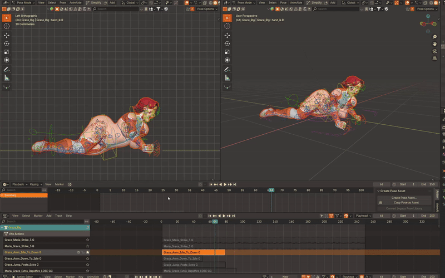Select the Scale tool in left viewport
Screen dimensions: 445x278
tap(7, 52)
